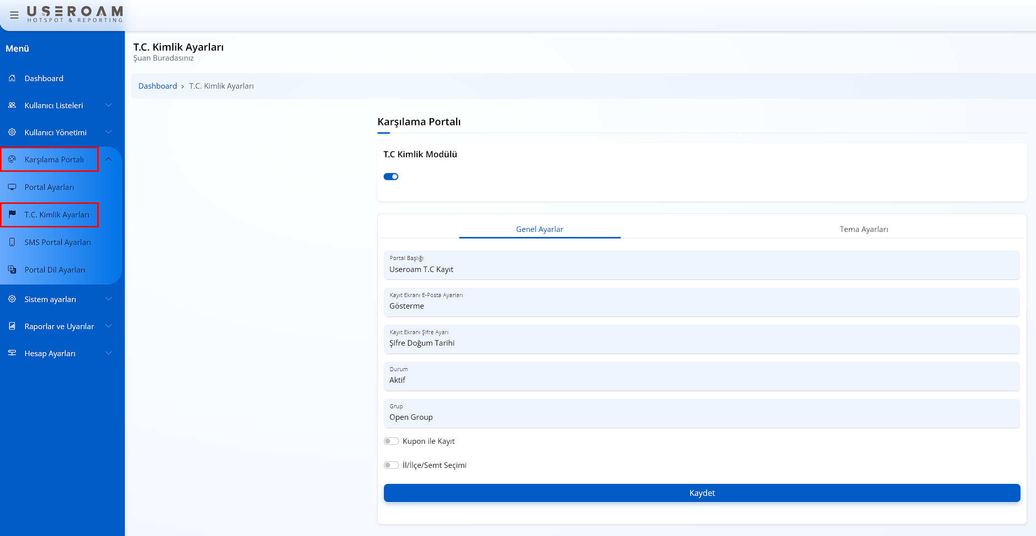This screenshot has width=1036, height=536.
Task: Click the Karşılama Portalı palette icon
Action: pos(12,159)
